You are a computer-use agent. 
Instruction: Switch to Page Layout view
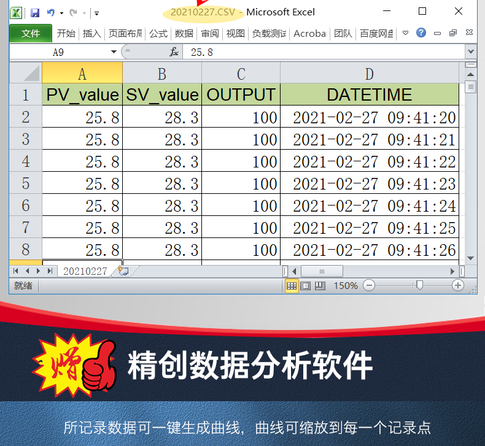pos(306,285)
